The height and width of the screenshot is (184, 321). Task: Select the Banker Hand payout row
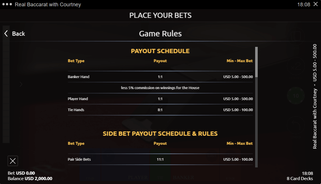160,77
